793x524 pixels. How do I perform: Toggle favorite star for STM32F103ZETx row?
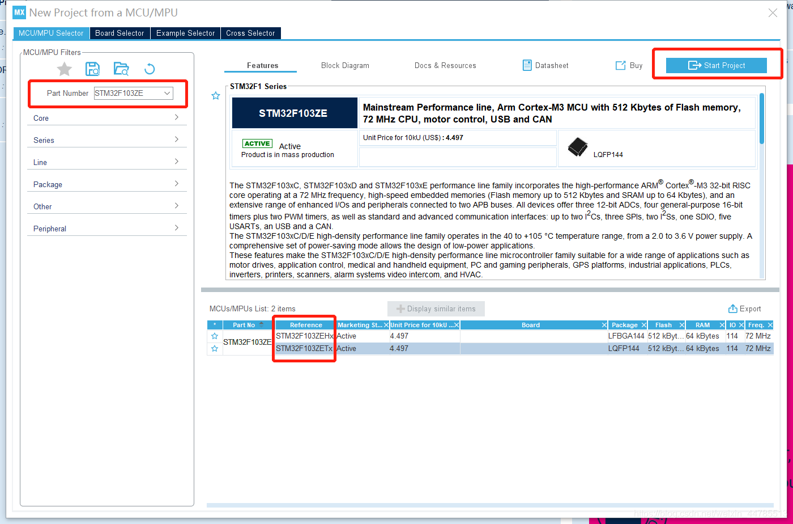[215, 349]
